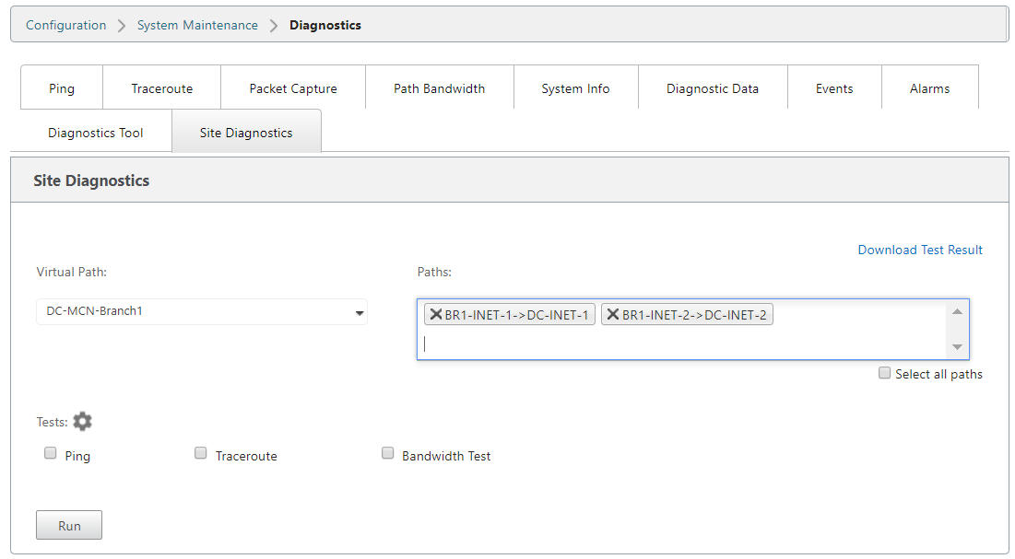
Task: Open the Path Bandwidth tab
Action: pos(439,88)
